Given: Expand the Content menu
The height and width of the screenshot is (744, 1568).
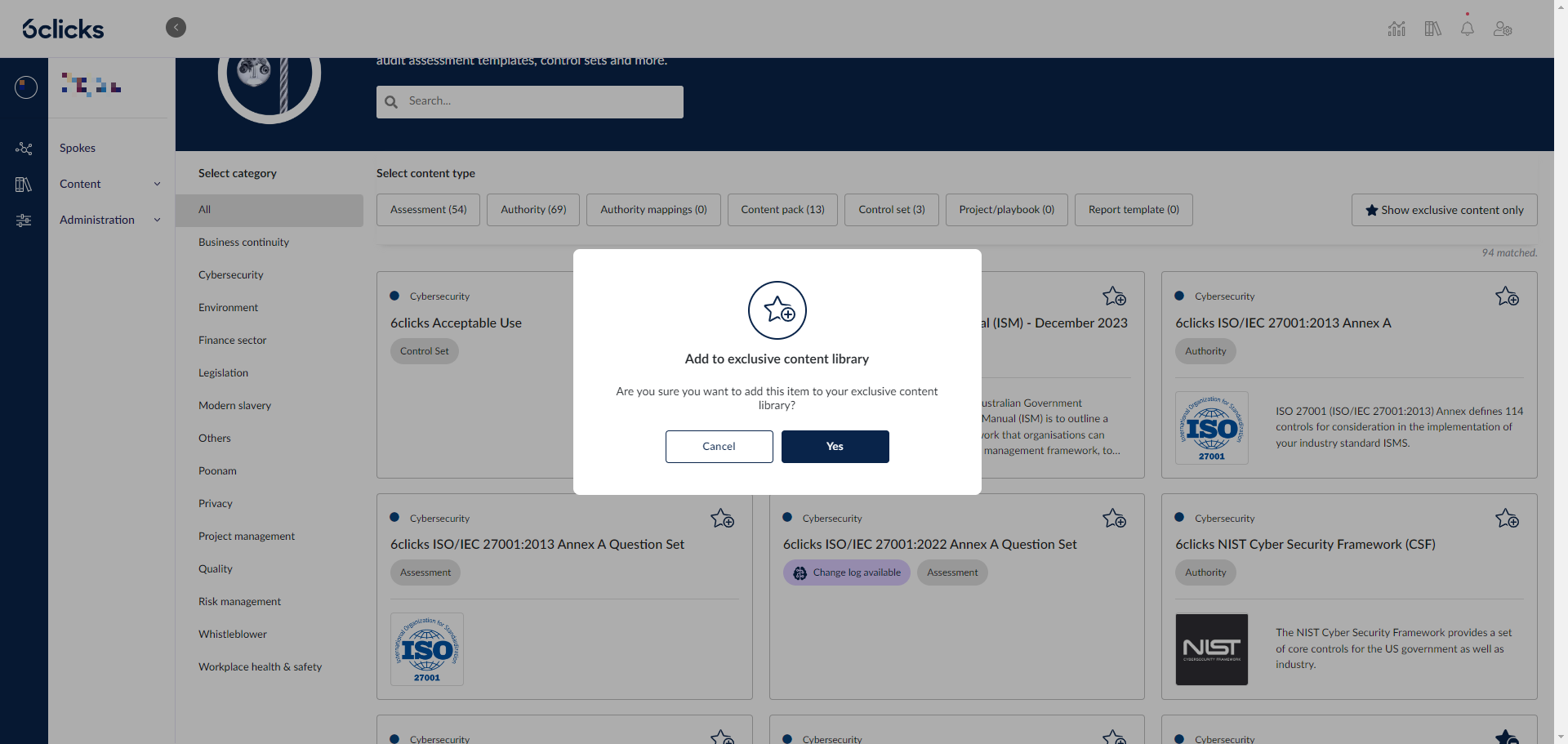Looking at the screenshot, I should tap(110, 184).
